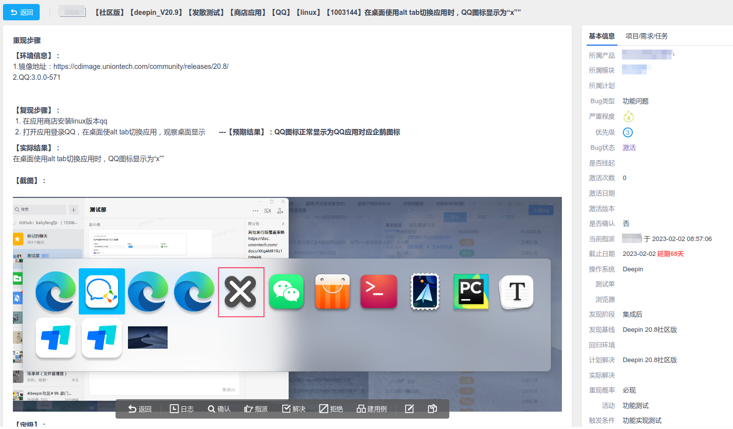Click the plus button beside chat search
The height and width of the screenshot is (429, 733).
click(x=74, y=210)
